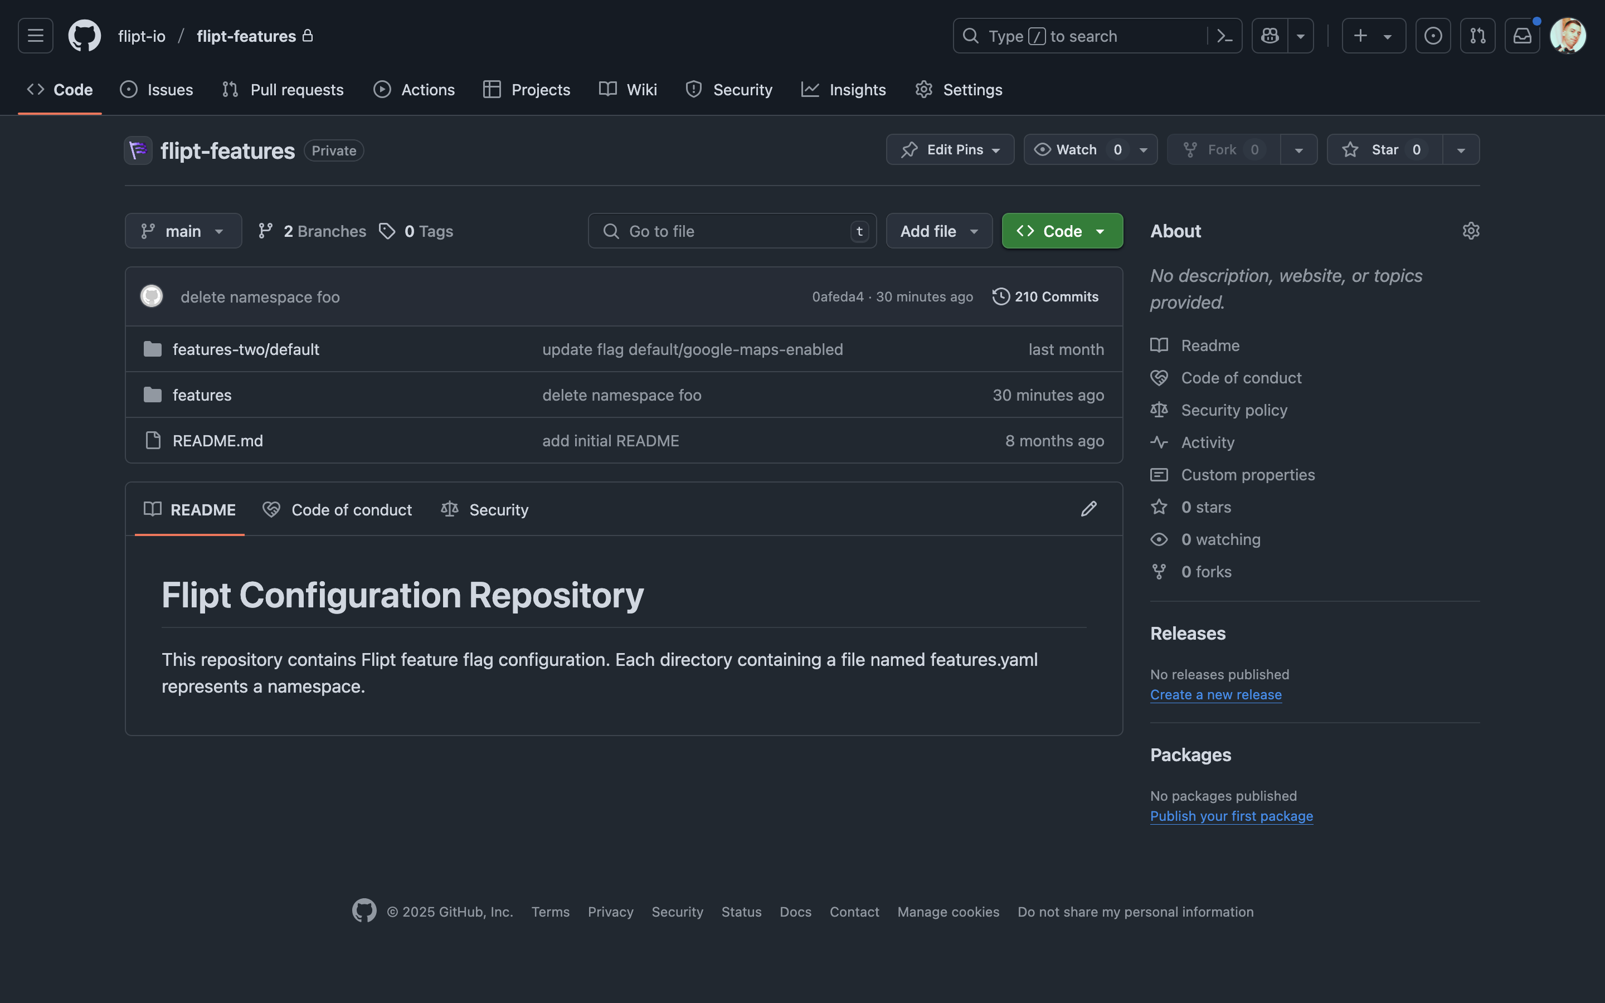1605x1003 pixels.
Task: Click the GitHub logo in header
Action: tap(84, 36)
